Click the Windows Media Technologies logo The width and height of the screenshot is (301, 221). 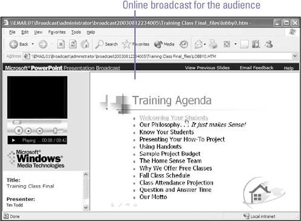(x=36, y=159)
